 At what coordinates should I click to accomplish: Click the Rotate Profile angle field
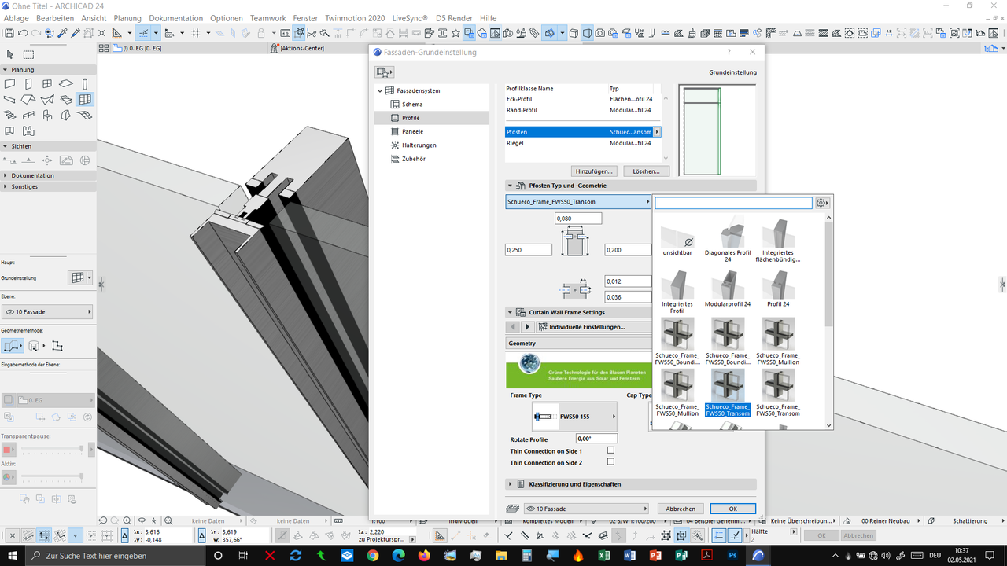tap(596, 438)
